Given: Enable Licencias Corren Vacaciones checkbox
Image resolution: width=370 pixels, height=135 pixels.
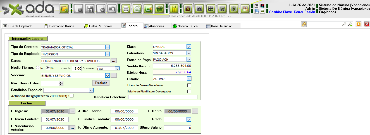Looking at the screenshot, I should pyautogui.click(x=189, y=85).
